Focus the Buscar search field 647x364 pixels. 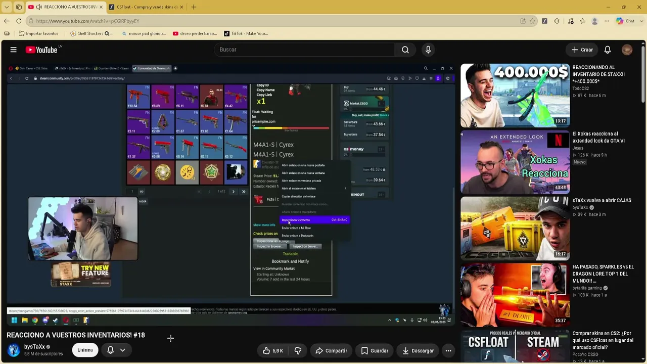pyautogui.click(x=304, y=50)
